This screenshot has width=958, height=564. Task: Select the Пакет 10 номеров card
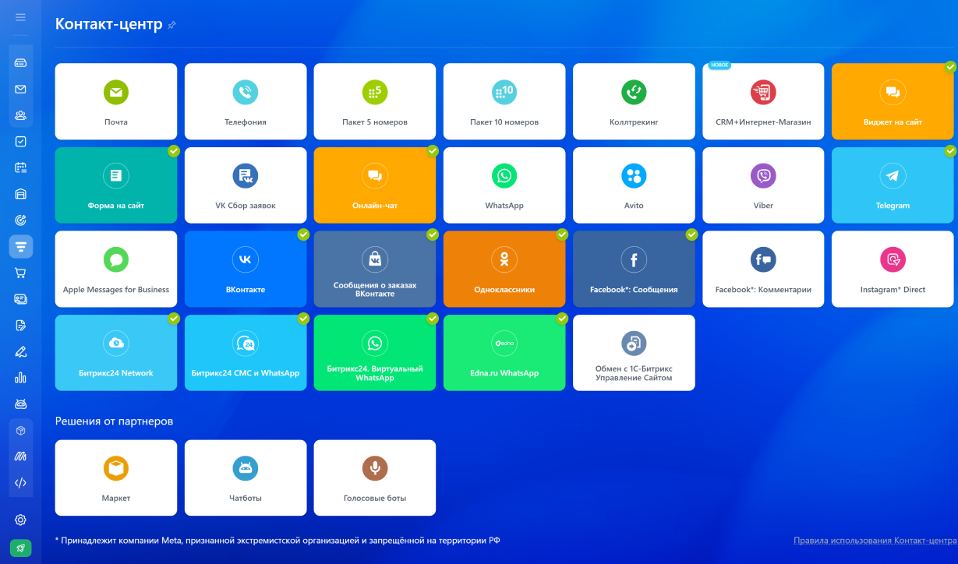pos(504,101)
